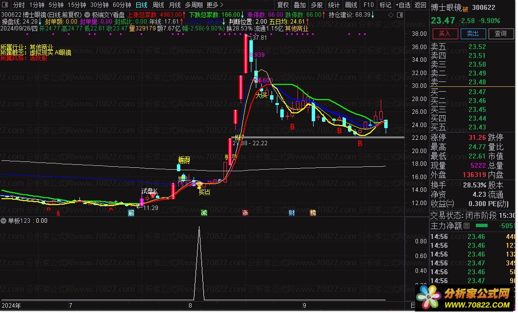Click the 统计 statistics button
Viewport: 518px width, 313px height.
tap(334, 5)
